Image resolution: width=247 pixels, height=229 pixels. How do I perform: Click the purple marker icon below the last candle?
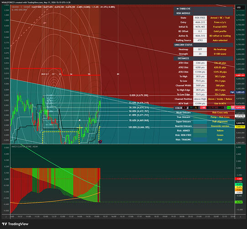coord(100,142)
